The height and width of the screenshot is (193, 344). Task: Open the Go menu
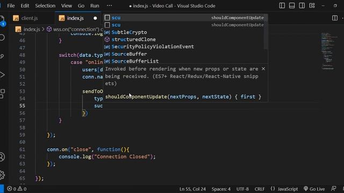coord(81,6)
